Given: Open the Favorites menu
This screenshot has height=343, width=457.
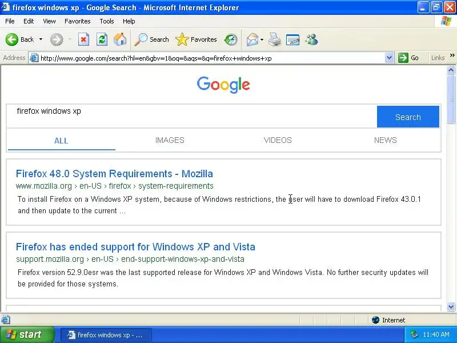Looking at the screenshot, I should point(78,21).
